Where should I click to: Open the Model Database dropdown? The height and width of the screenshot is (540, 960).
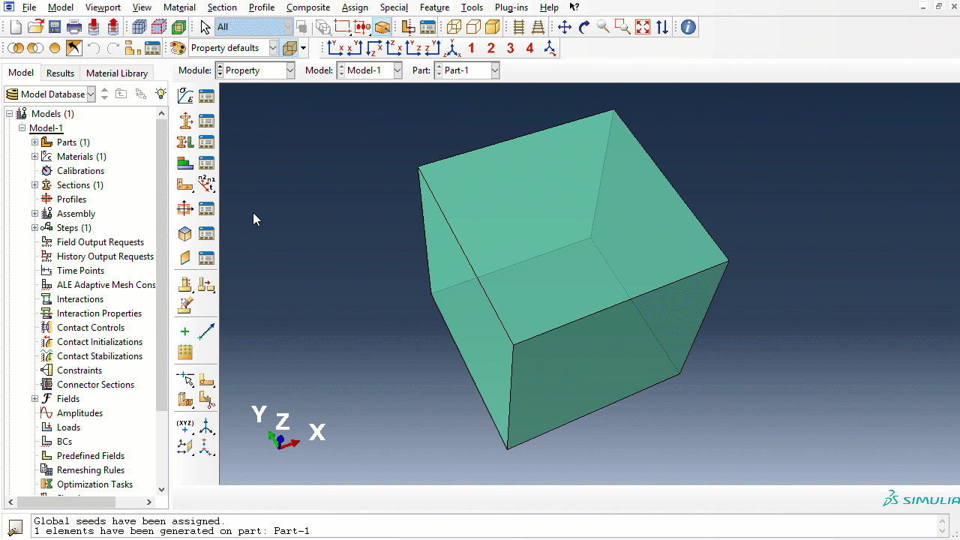[49, 94]
